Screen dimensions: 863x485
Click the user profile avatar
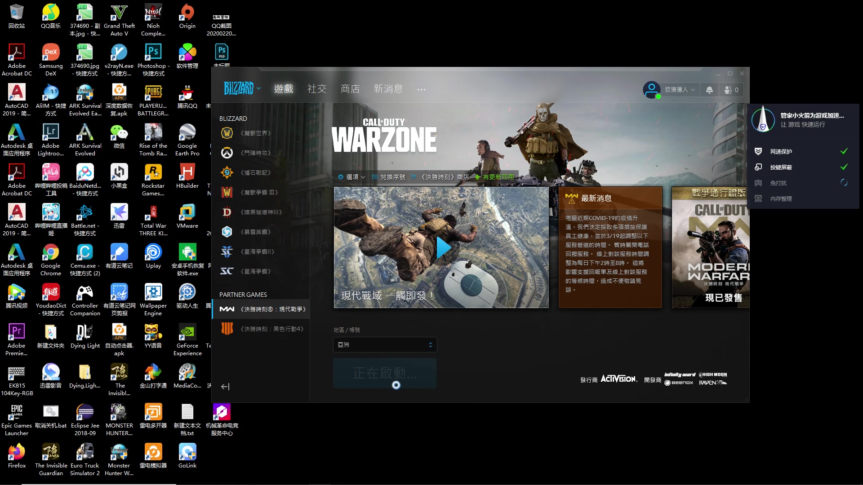tap(651, 89)
